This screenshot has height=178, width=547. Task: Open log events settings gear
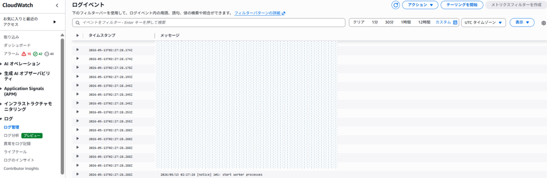tap(543, 23)
